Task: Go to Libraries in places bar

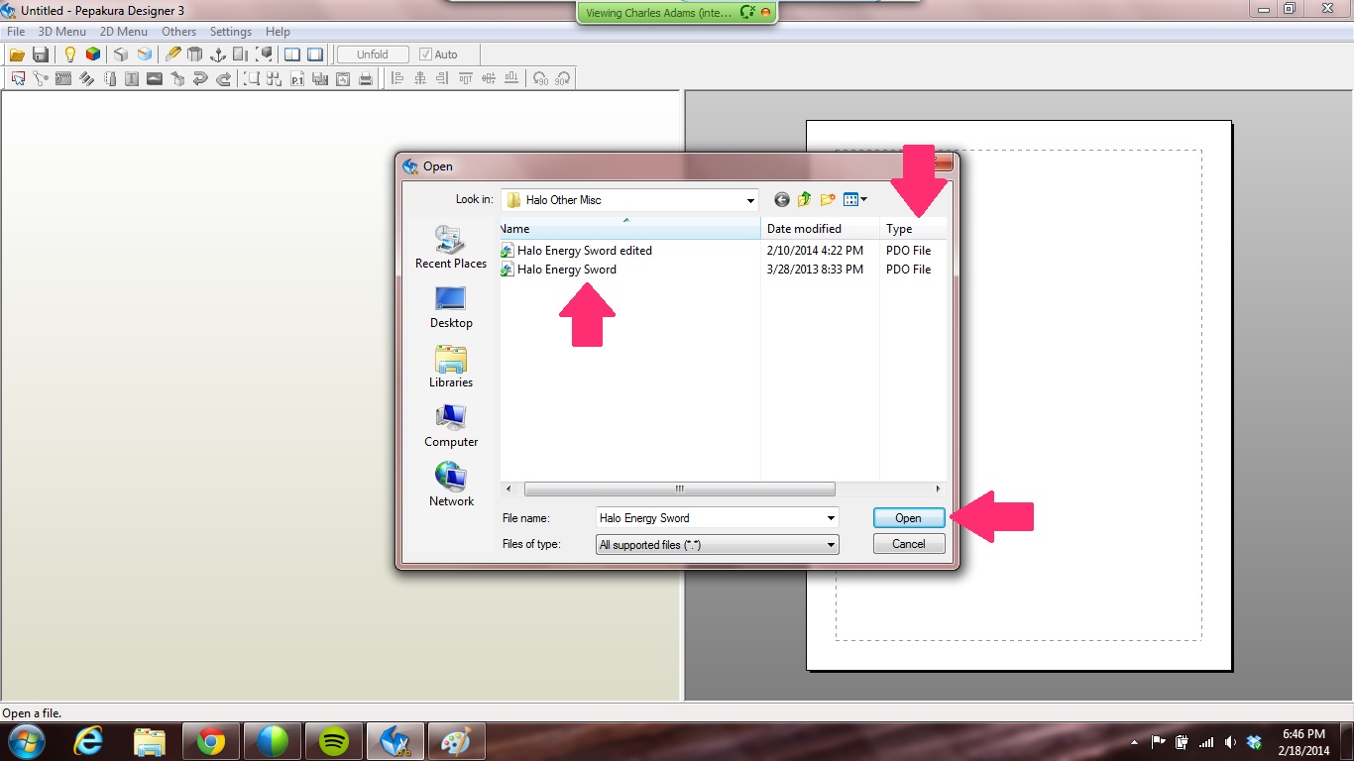Action: pos(451,367)
